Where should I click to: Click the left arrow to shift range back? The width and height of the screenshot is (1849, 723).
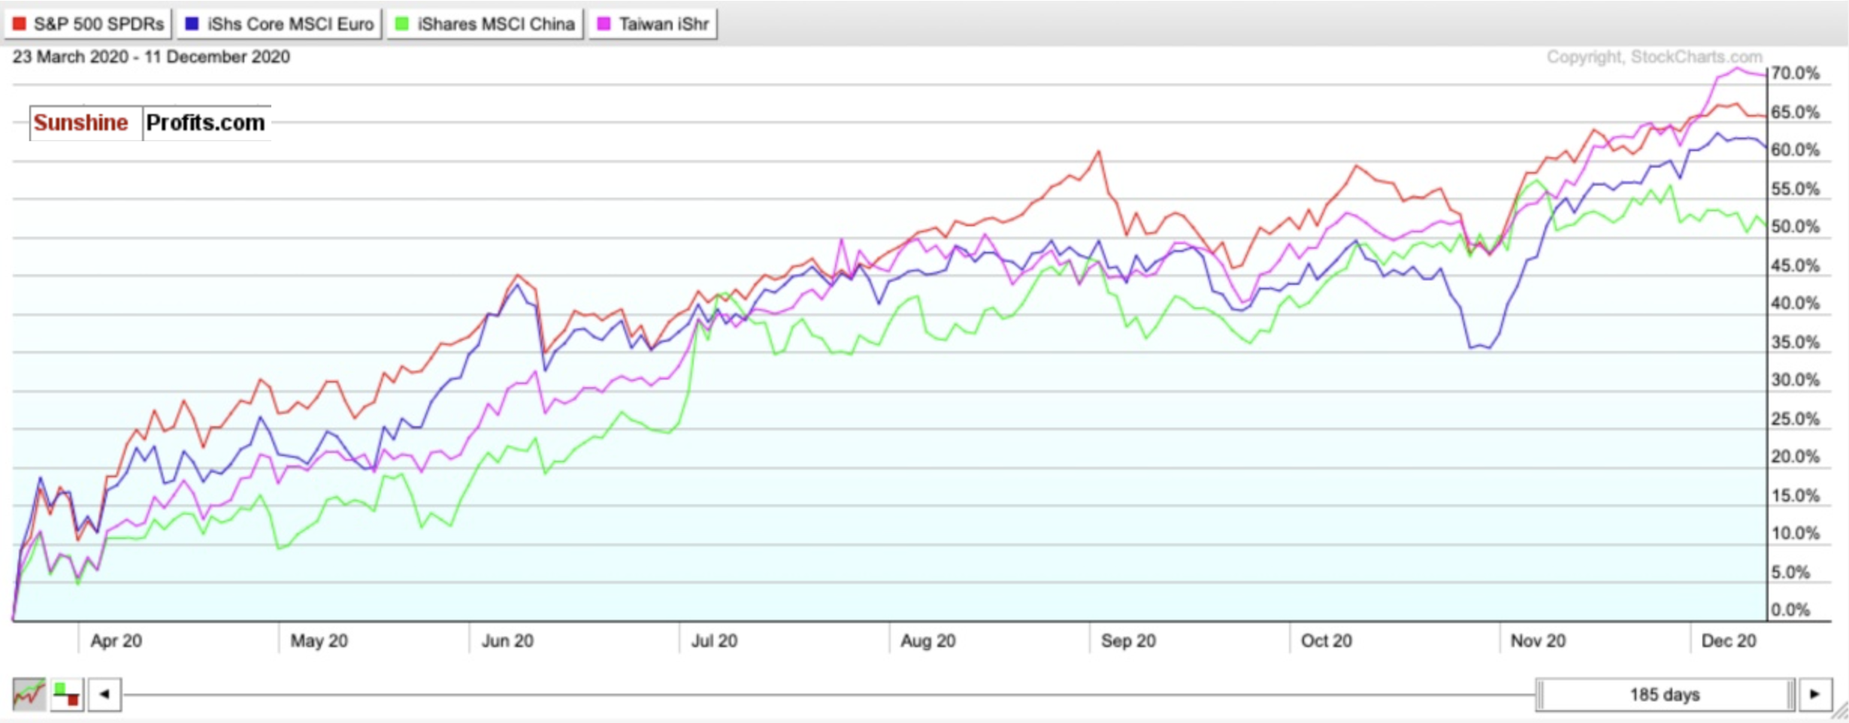[x=104, y=694]
